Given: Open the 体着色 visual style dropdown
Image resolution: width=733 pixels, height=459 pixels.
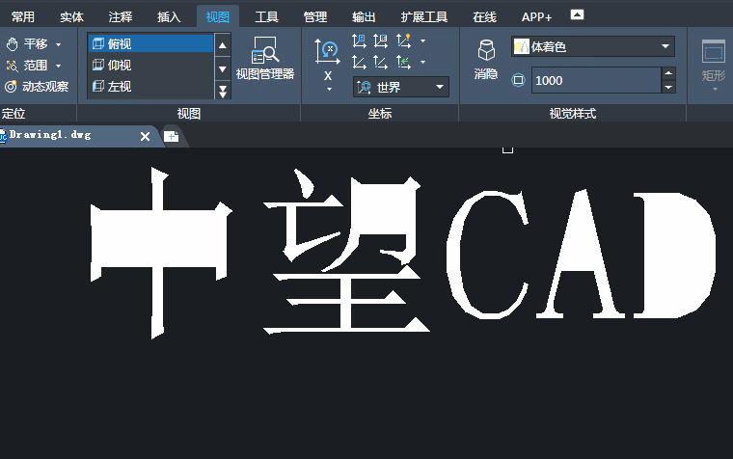Looking at the screenshot, I should click(665, 46).
